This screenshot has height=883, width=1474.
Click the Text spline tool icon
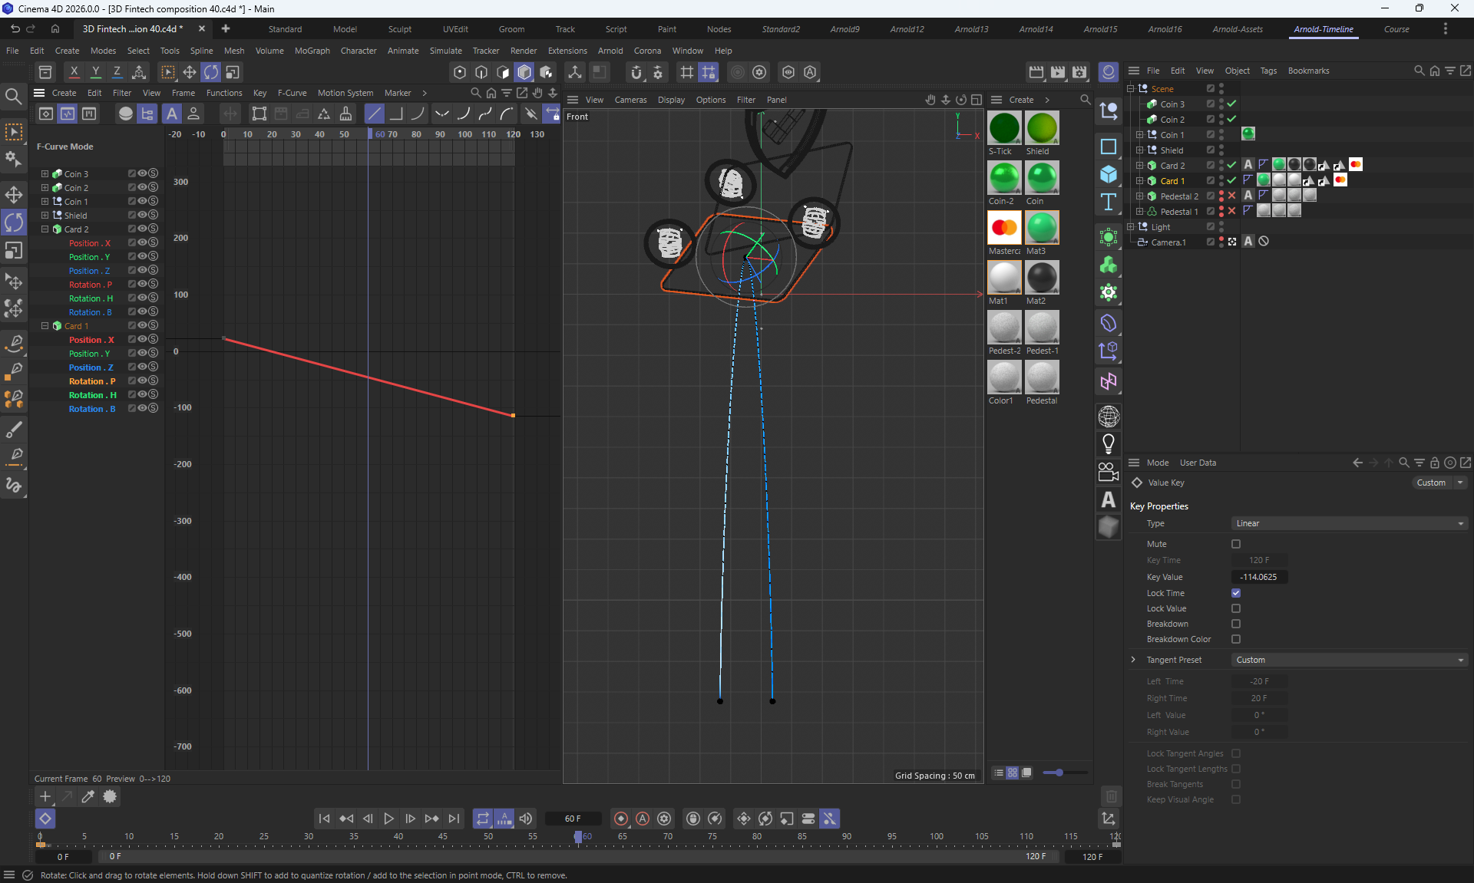coord(1108,202)
